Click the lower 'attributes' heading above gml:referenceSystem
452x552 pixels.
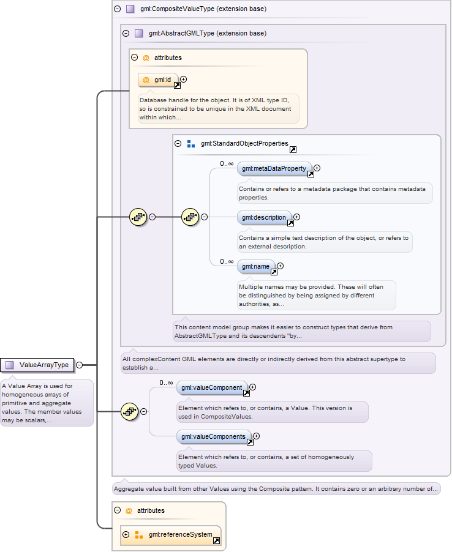(151, 510)
